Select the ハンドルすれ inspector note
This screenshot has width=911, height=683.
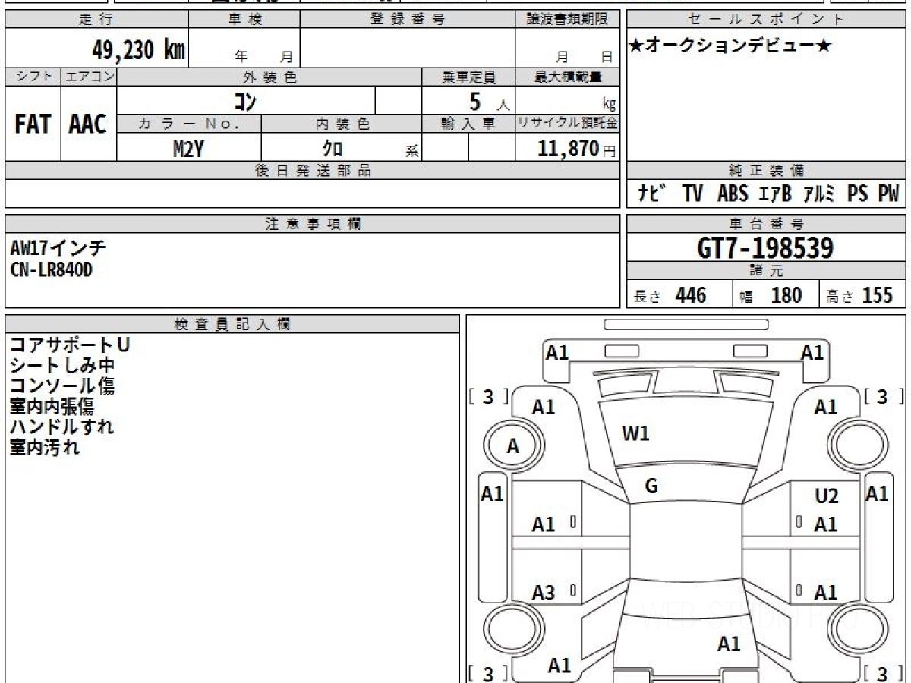(61, 426)
